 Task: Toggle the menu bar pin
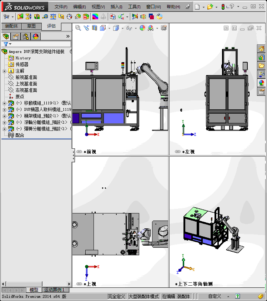pyautogui.click(x=188, y=7)
